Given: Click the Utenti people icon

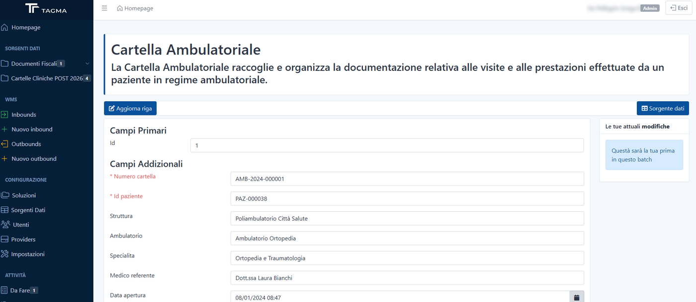Looking at the screenshot, I should tap(5, 225).
